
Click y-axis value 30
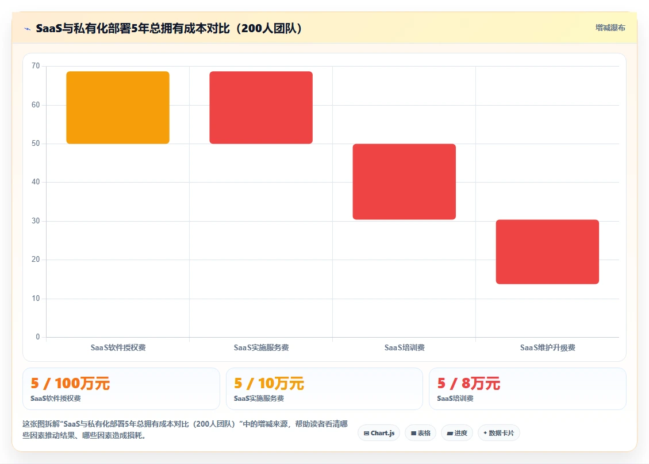pyautogui.click(x=36, y=221)
